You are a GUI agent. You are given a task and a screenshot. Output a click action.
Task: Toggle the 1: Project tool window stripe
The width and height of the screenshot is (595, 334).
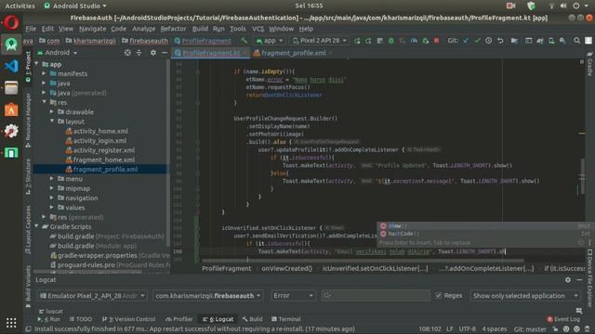(x=28, y=66)
